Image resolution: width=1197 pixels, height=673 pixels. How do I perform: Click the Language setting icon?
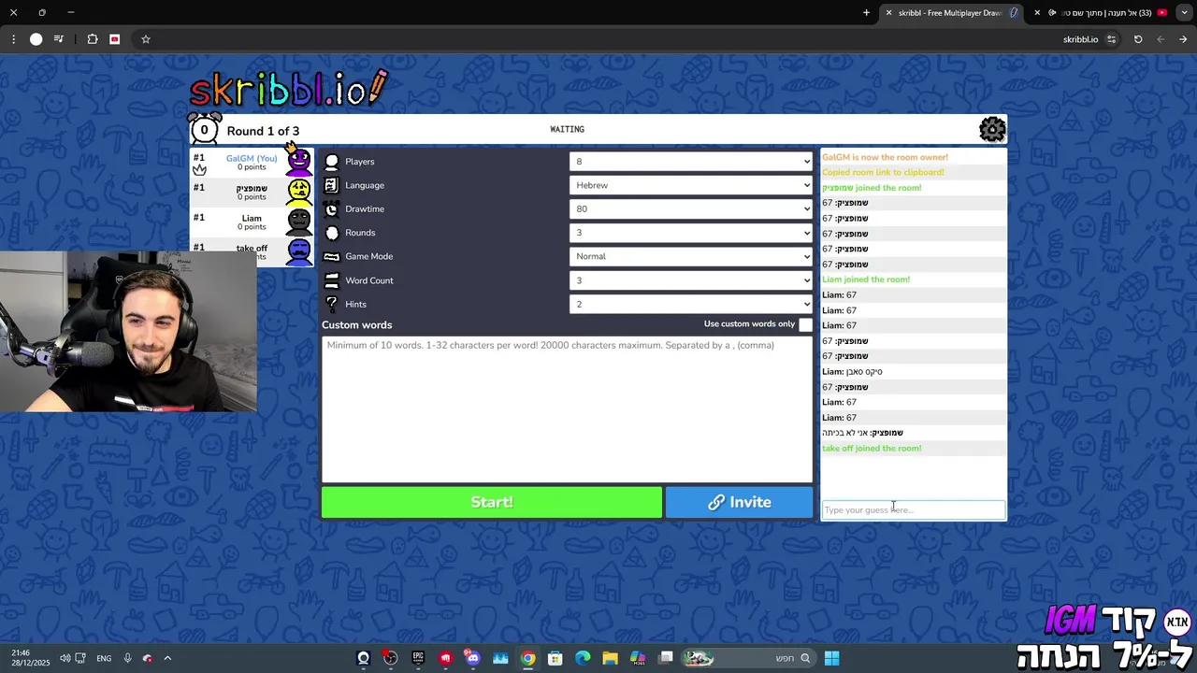[x=331, y=185]
